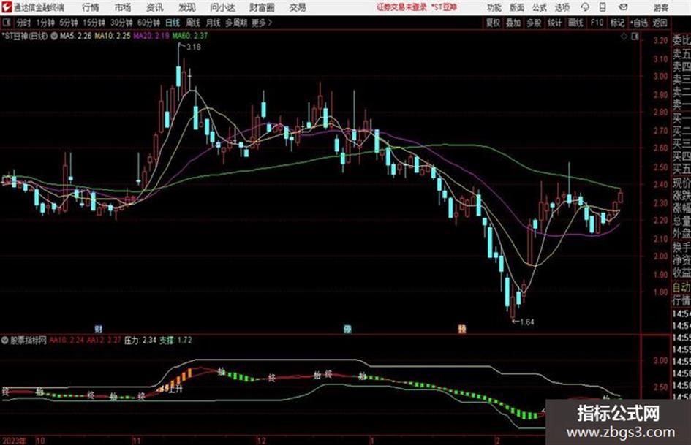Expand 更多 period options

coord(262,23)
